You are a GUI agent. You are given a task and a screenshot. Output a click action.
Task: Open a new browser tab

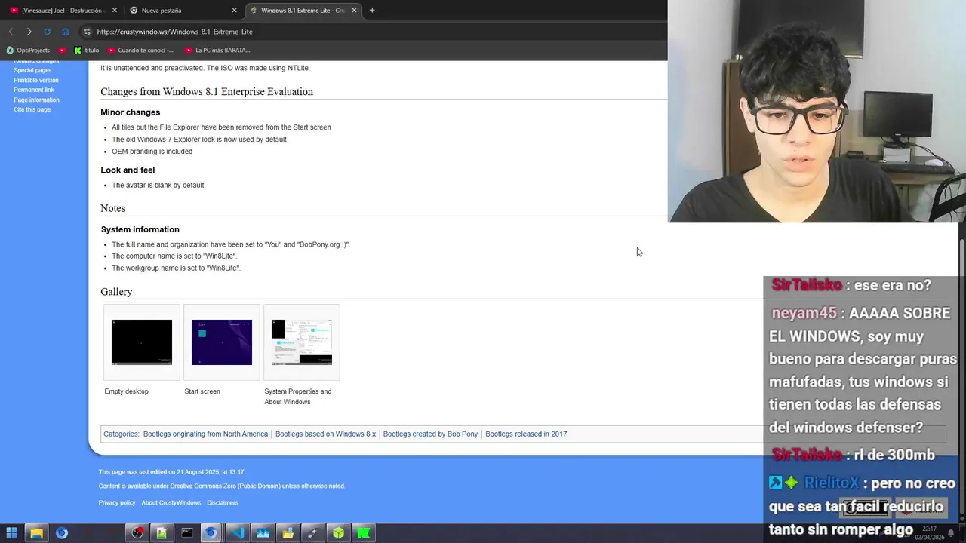pos(372,11)
